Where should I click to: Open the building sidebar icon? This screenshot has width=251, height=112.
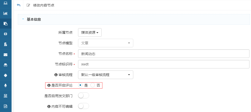pos(5,44)
